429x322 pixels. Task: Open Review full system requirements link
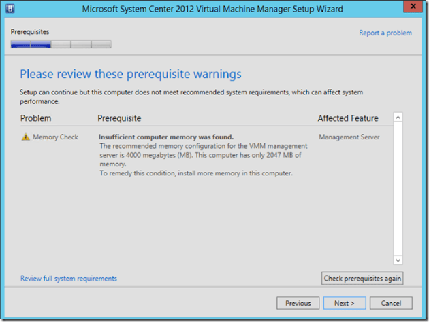coord(69,279)
